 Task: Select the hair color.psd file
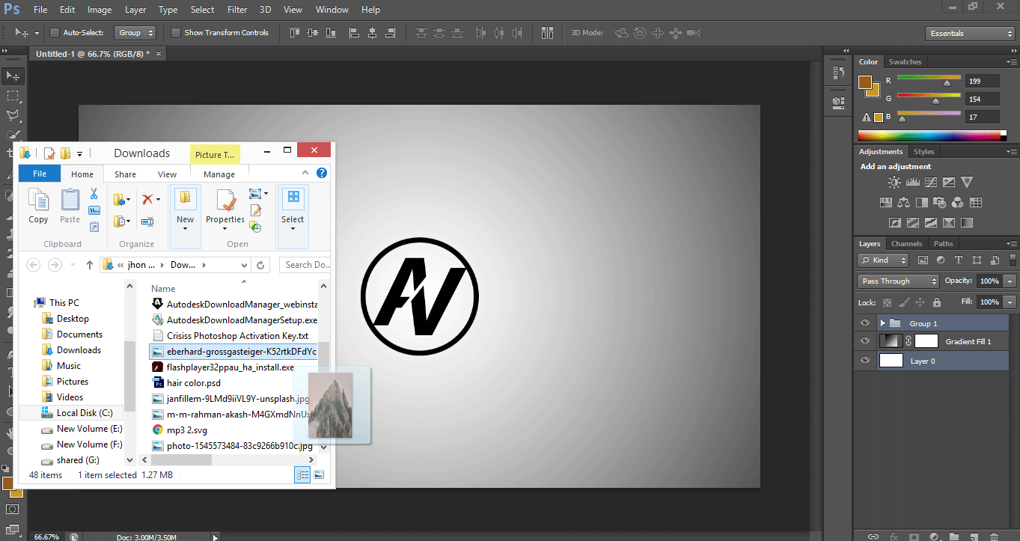193,383
